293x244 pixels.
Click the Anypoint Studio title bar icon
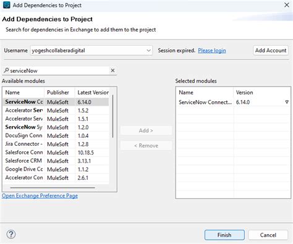[6, 5]
